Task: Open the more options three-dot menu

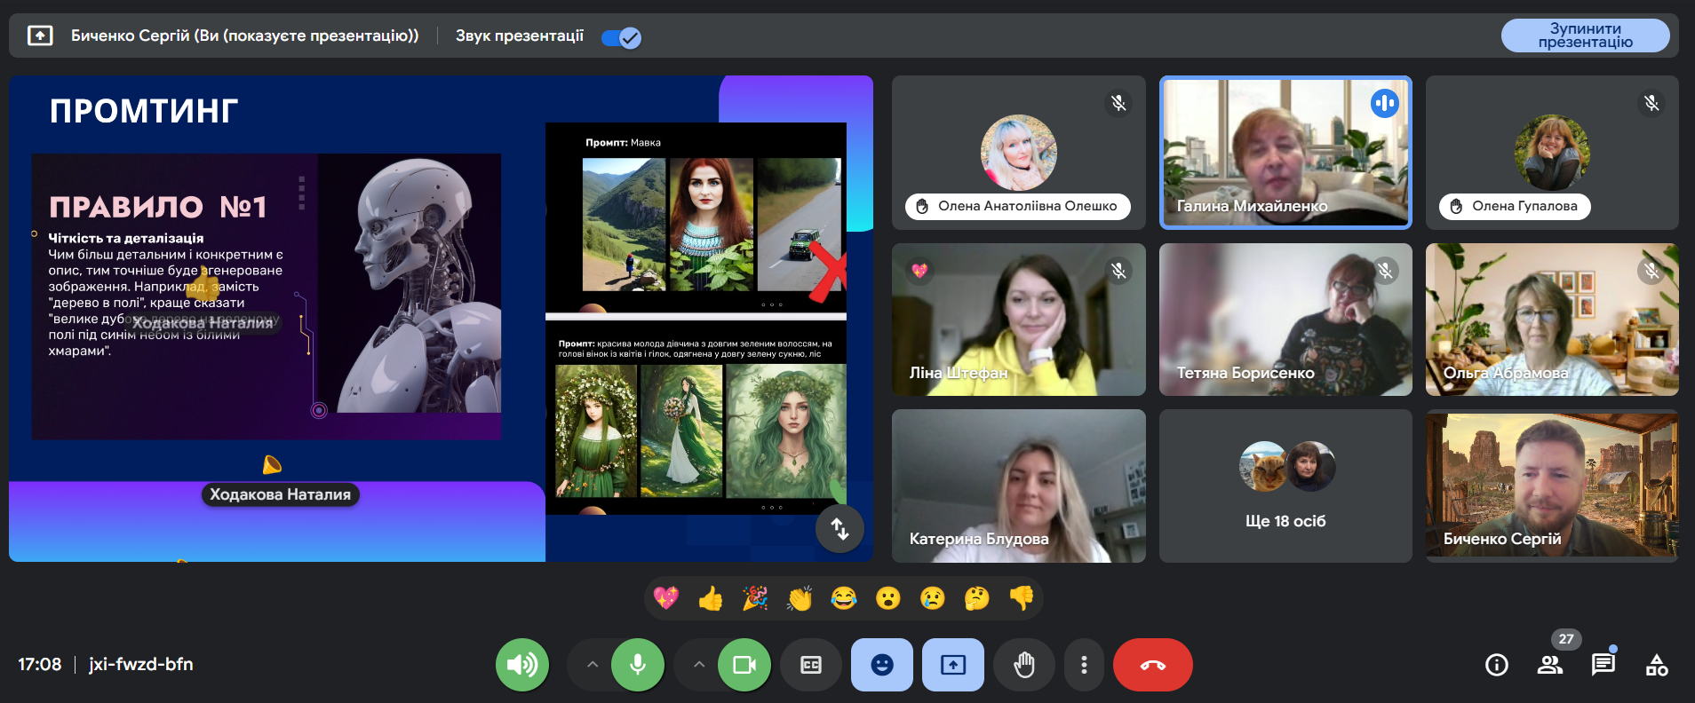Action: (1084, 665)
